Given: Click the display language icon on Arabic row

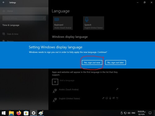Looking at the screenshot, I should (117, 89).
